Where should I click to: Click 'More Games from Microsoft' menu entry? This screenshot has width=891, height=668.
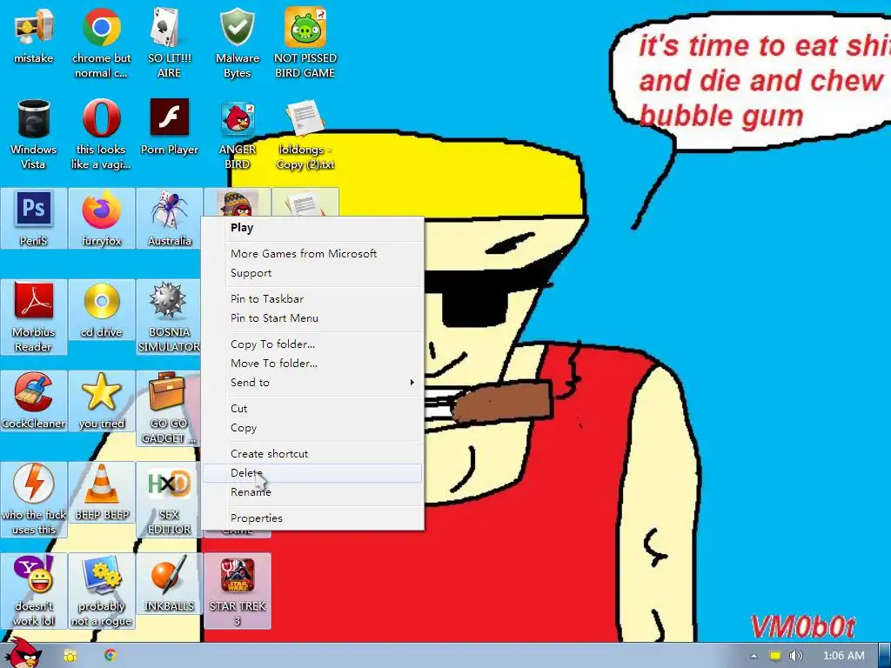312,253
